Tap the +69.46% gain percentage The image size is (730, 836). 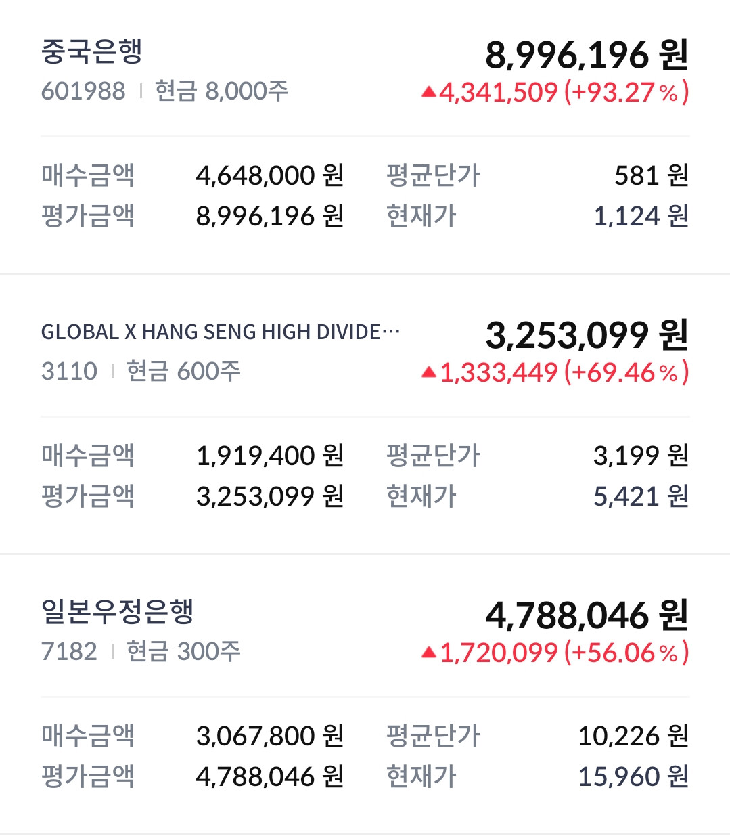coord(626,372)
